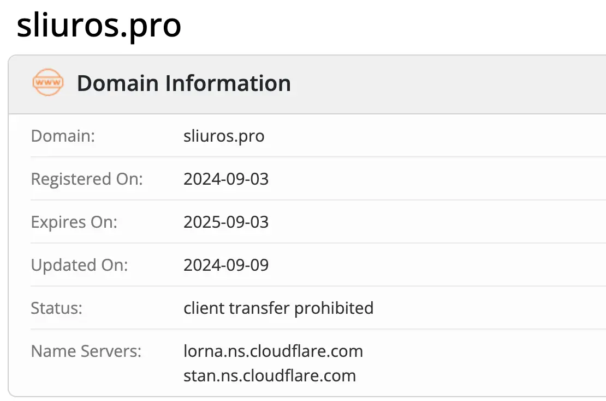Click the orange WWW globe icon
Viewport: 606px width, 401px height.
(48, 83)
